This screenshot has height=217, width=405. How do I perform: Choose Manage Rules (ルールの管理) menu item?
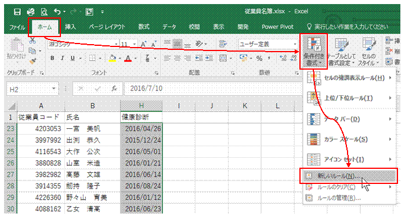349,198
